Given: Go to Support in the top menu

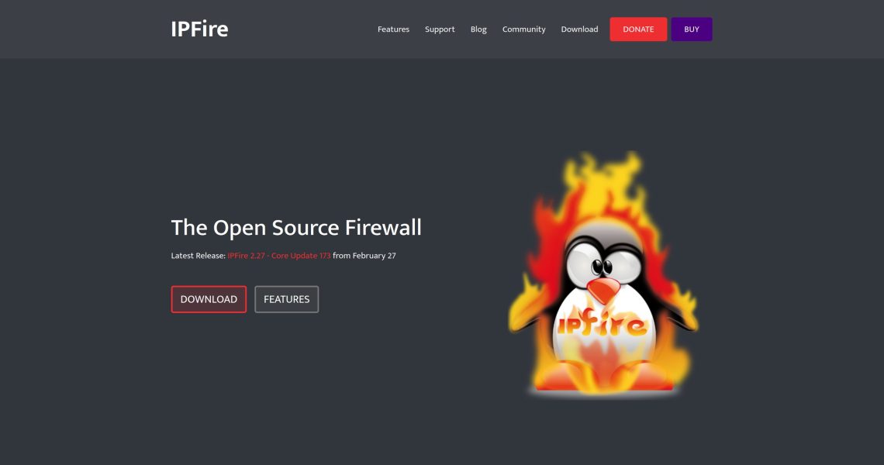Looking at the screenshot, I should tap(440, 29).
